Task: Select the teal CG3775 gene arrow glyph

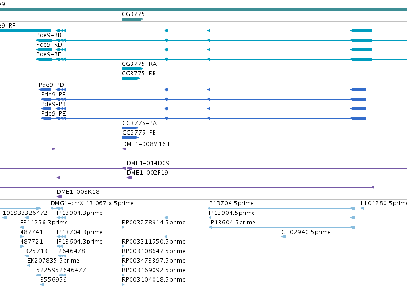Action: pyautogui.click(x=132, y=19)
